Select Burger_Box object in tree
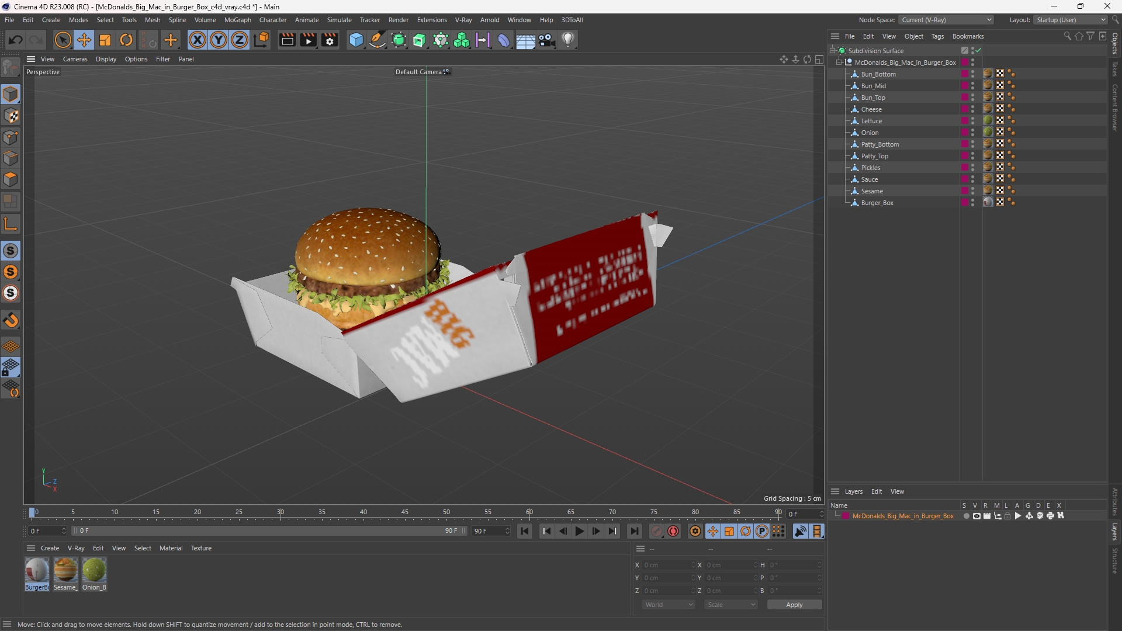Screen dimensions: 1122x631 click(x=877, y=203)
